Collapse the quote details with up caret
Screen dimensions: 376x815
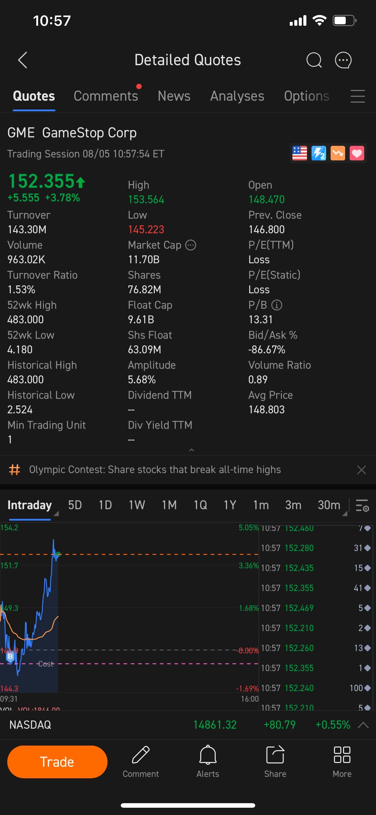click(191, 450)
